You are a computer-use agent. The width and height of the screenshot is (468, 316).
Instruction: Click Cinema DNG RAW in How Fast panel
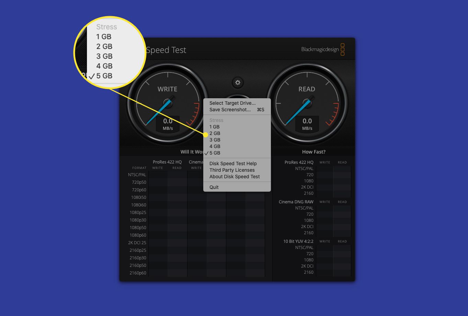tap(296, 202)
